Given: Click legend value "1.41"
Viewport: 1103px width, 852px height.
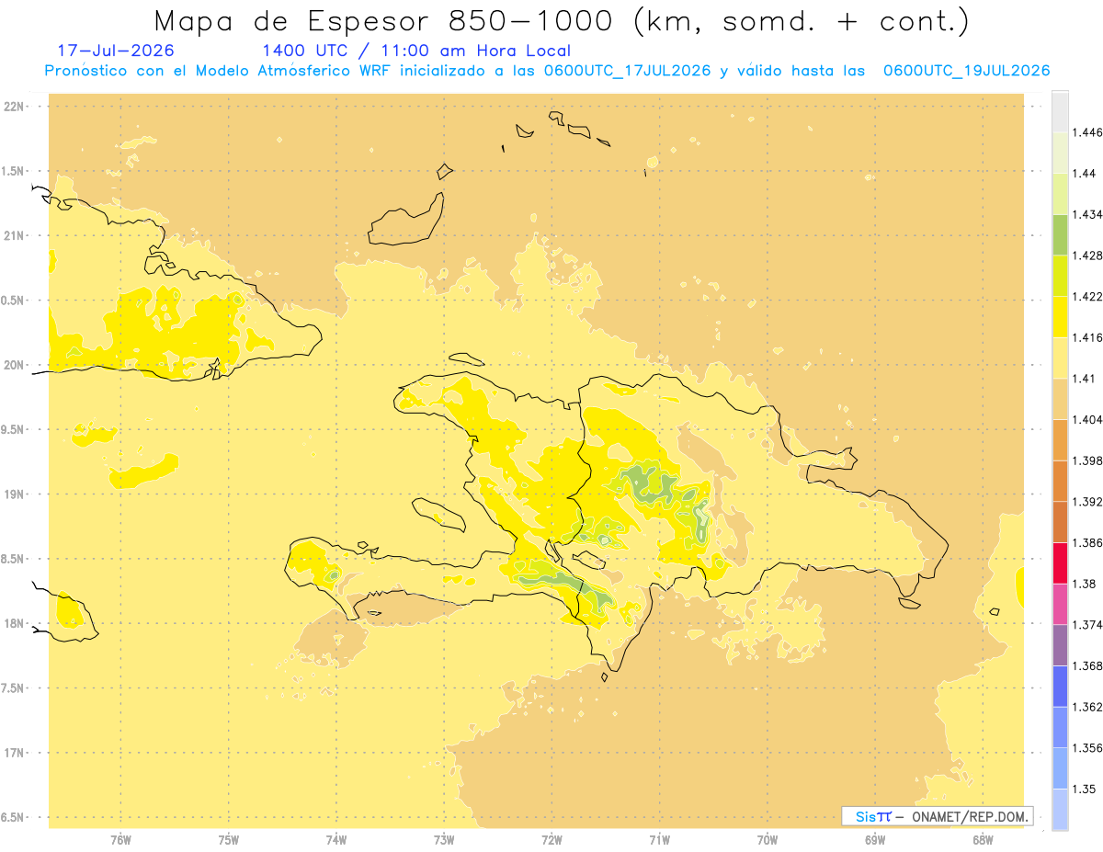Looking at the screenshot, I should (x=1085, y=378).
